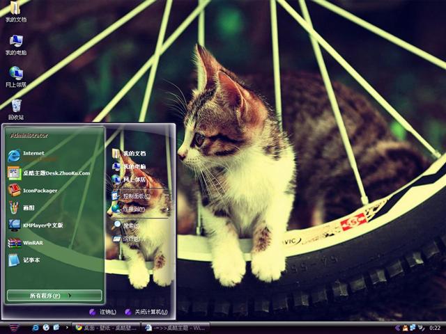This screenshot has width=446, height=334.
Task: Launch 画图 (Paint) from the Start menu
Action: (x=22, y=207)
